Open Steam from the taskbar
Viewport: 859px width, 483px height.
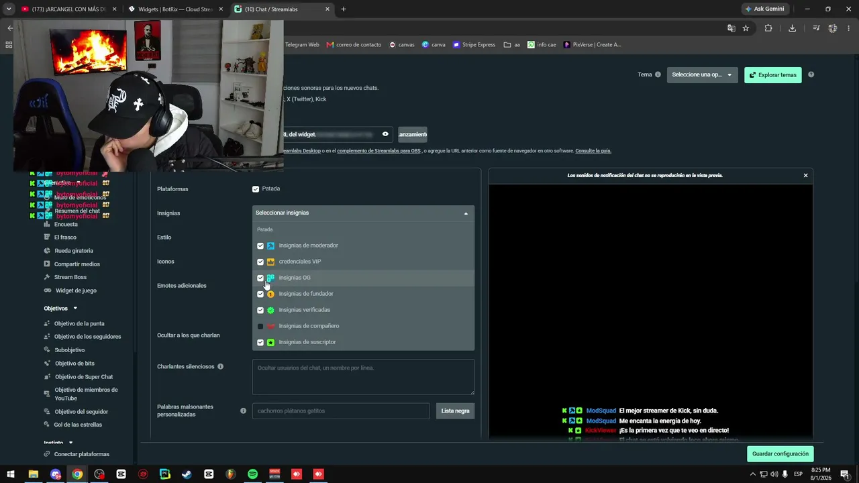pyautogui.click(x=187, y=474)
